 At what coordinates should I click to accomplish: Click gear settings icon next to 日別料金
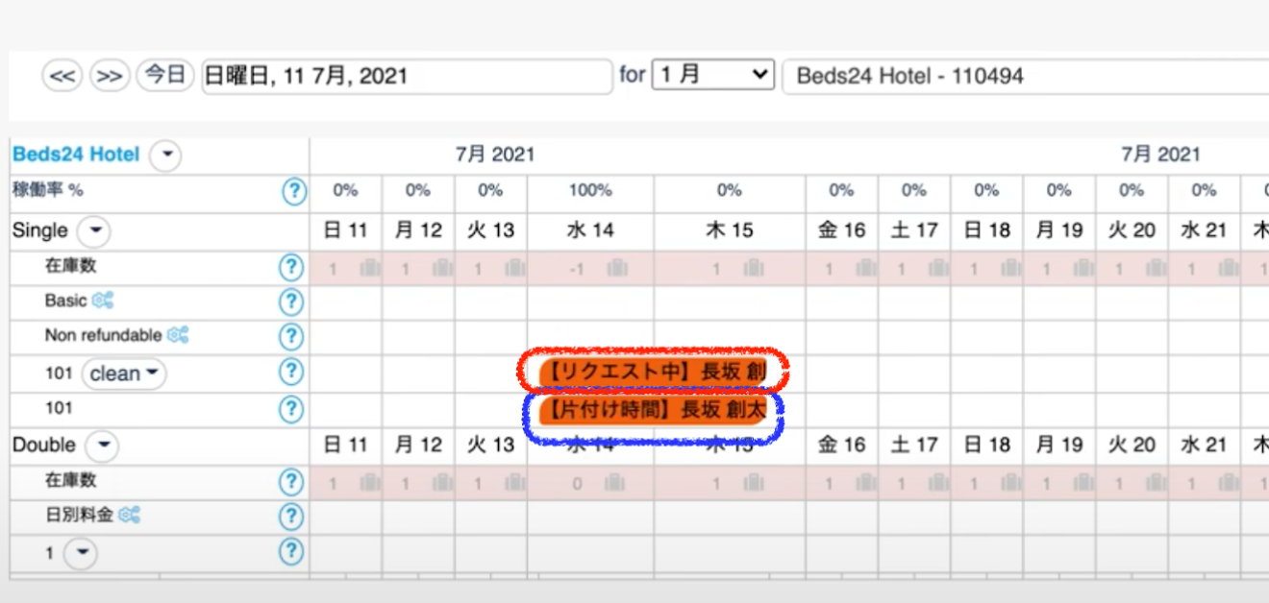129,516
